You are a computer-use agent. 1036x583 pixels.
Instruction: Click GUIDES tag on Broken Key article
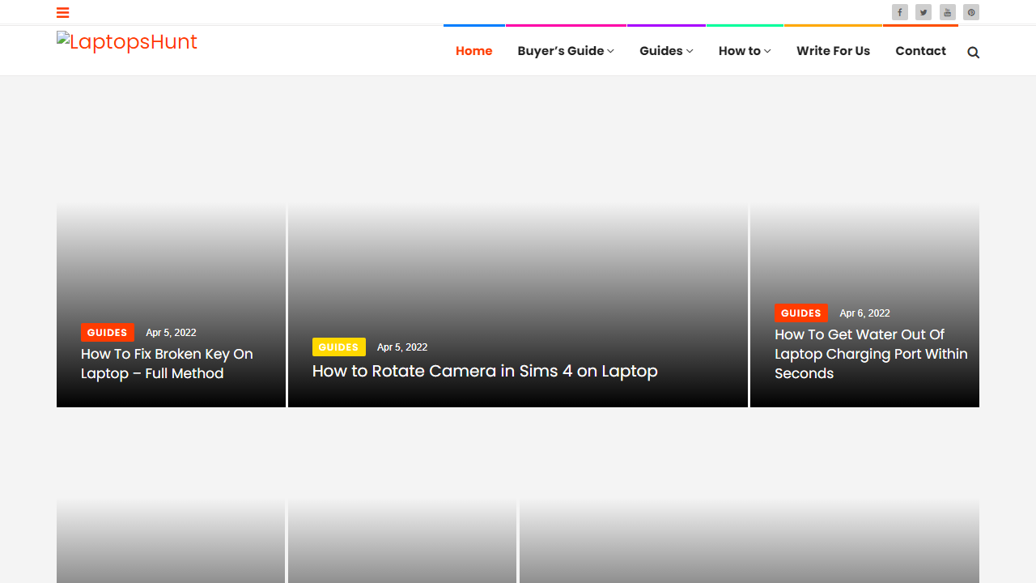(x=107, y=333)
